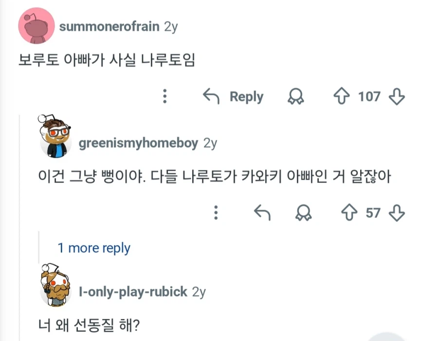Expand the 1 more reply thread
Viewport: 438px width, 341px height.
(x=94, y=248)
